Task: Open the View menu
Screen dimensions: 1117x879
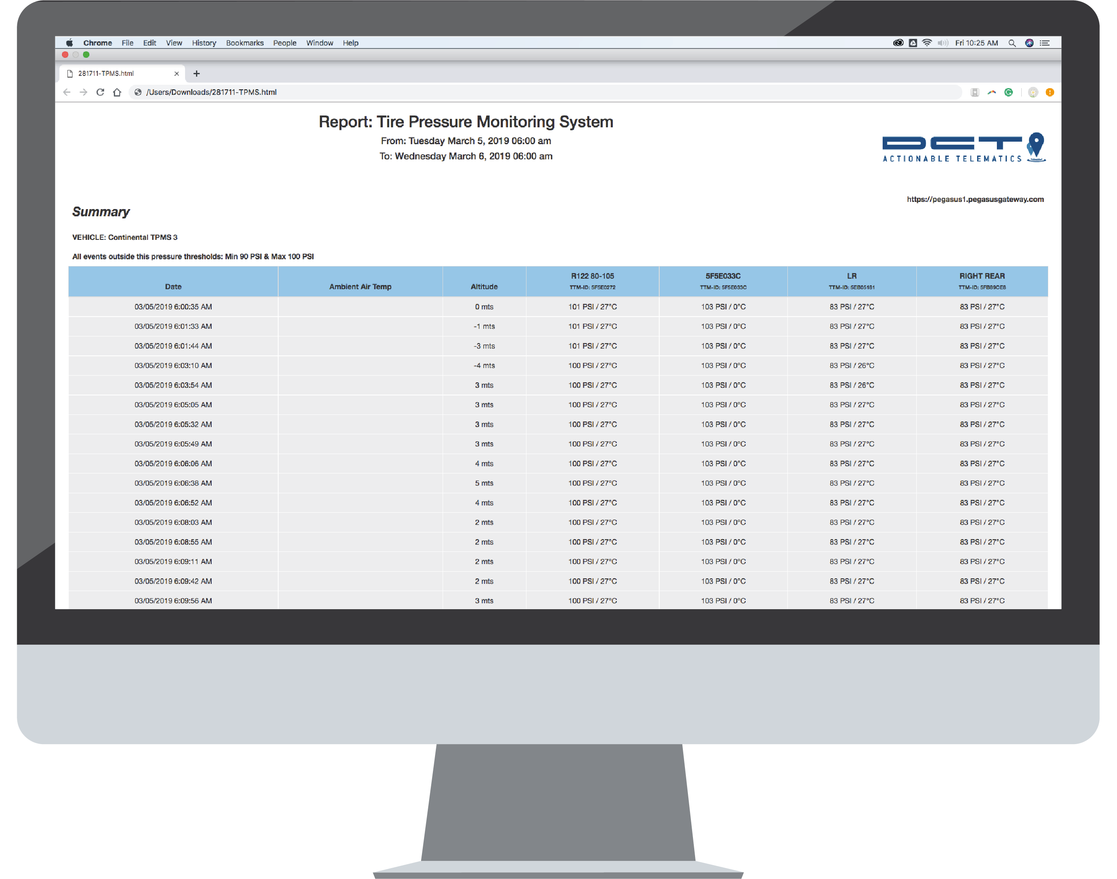Action: point(174,43)
